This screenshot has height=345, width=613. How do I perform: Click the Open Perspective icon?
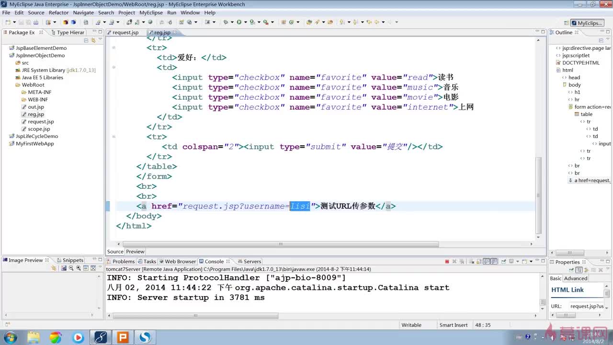[x=566, y=23]
